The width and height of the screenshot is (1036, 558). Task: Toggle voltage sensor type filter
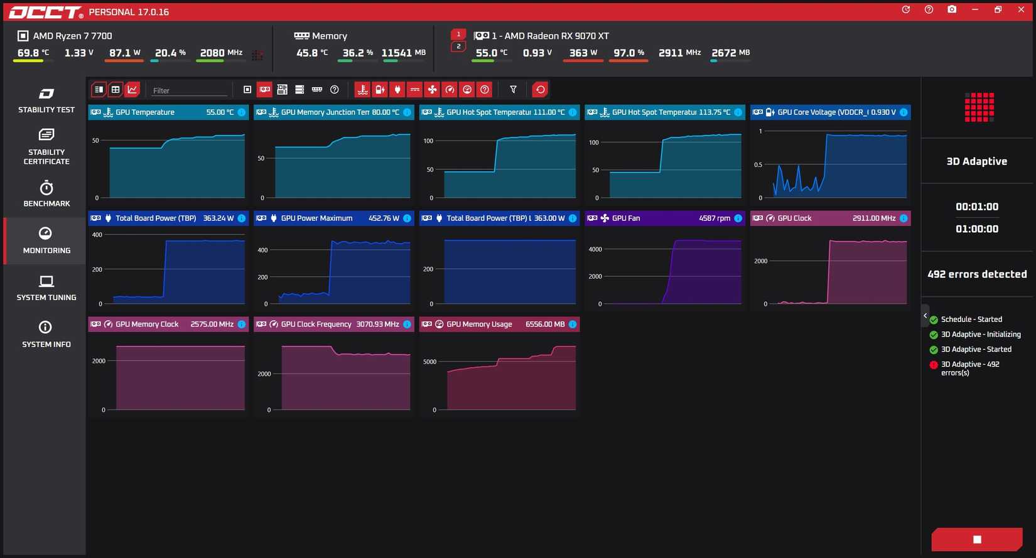point(380,90)
